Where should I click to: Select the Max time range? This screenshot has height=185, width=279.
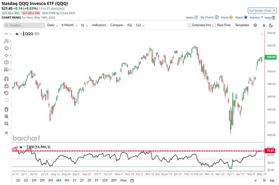(123, 180)
